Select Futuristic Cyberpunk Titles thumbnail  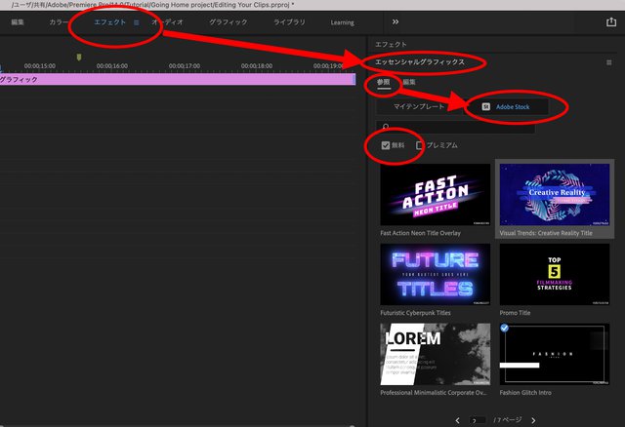pos(436,275)
